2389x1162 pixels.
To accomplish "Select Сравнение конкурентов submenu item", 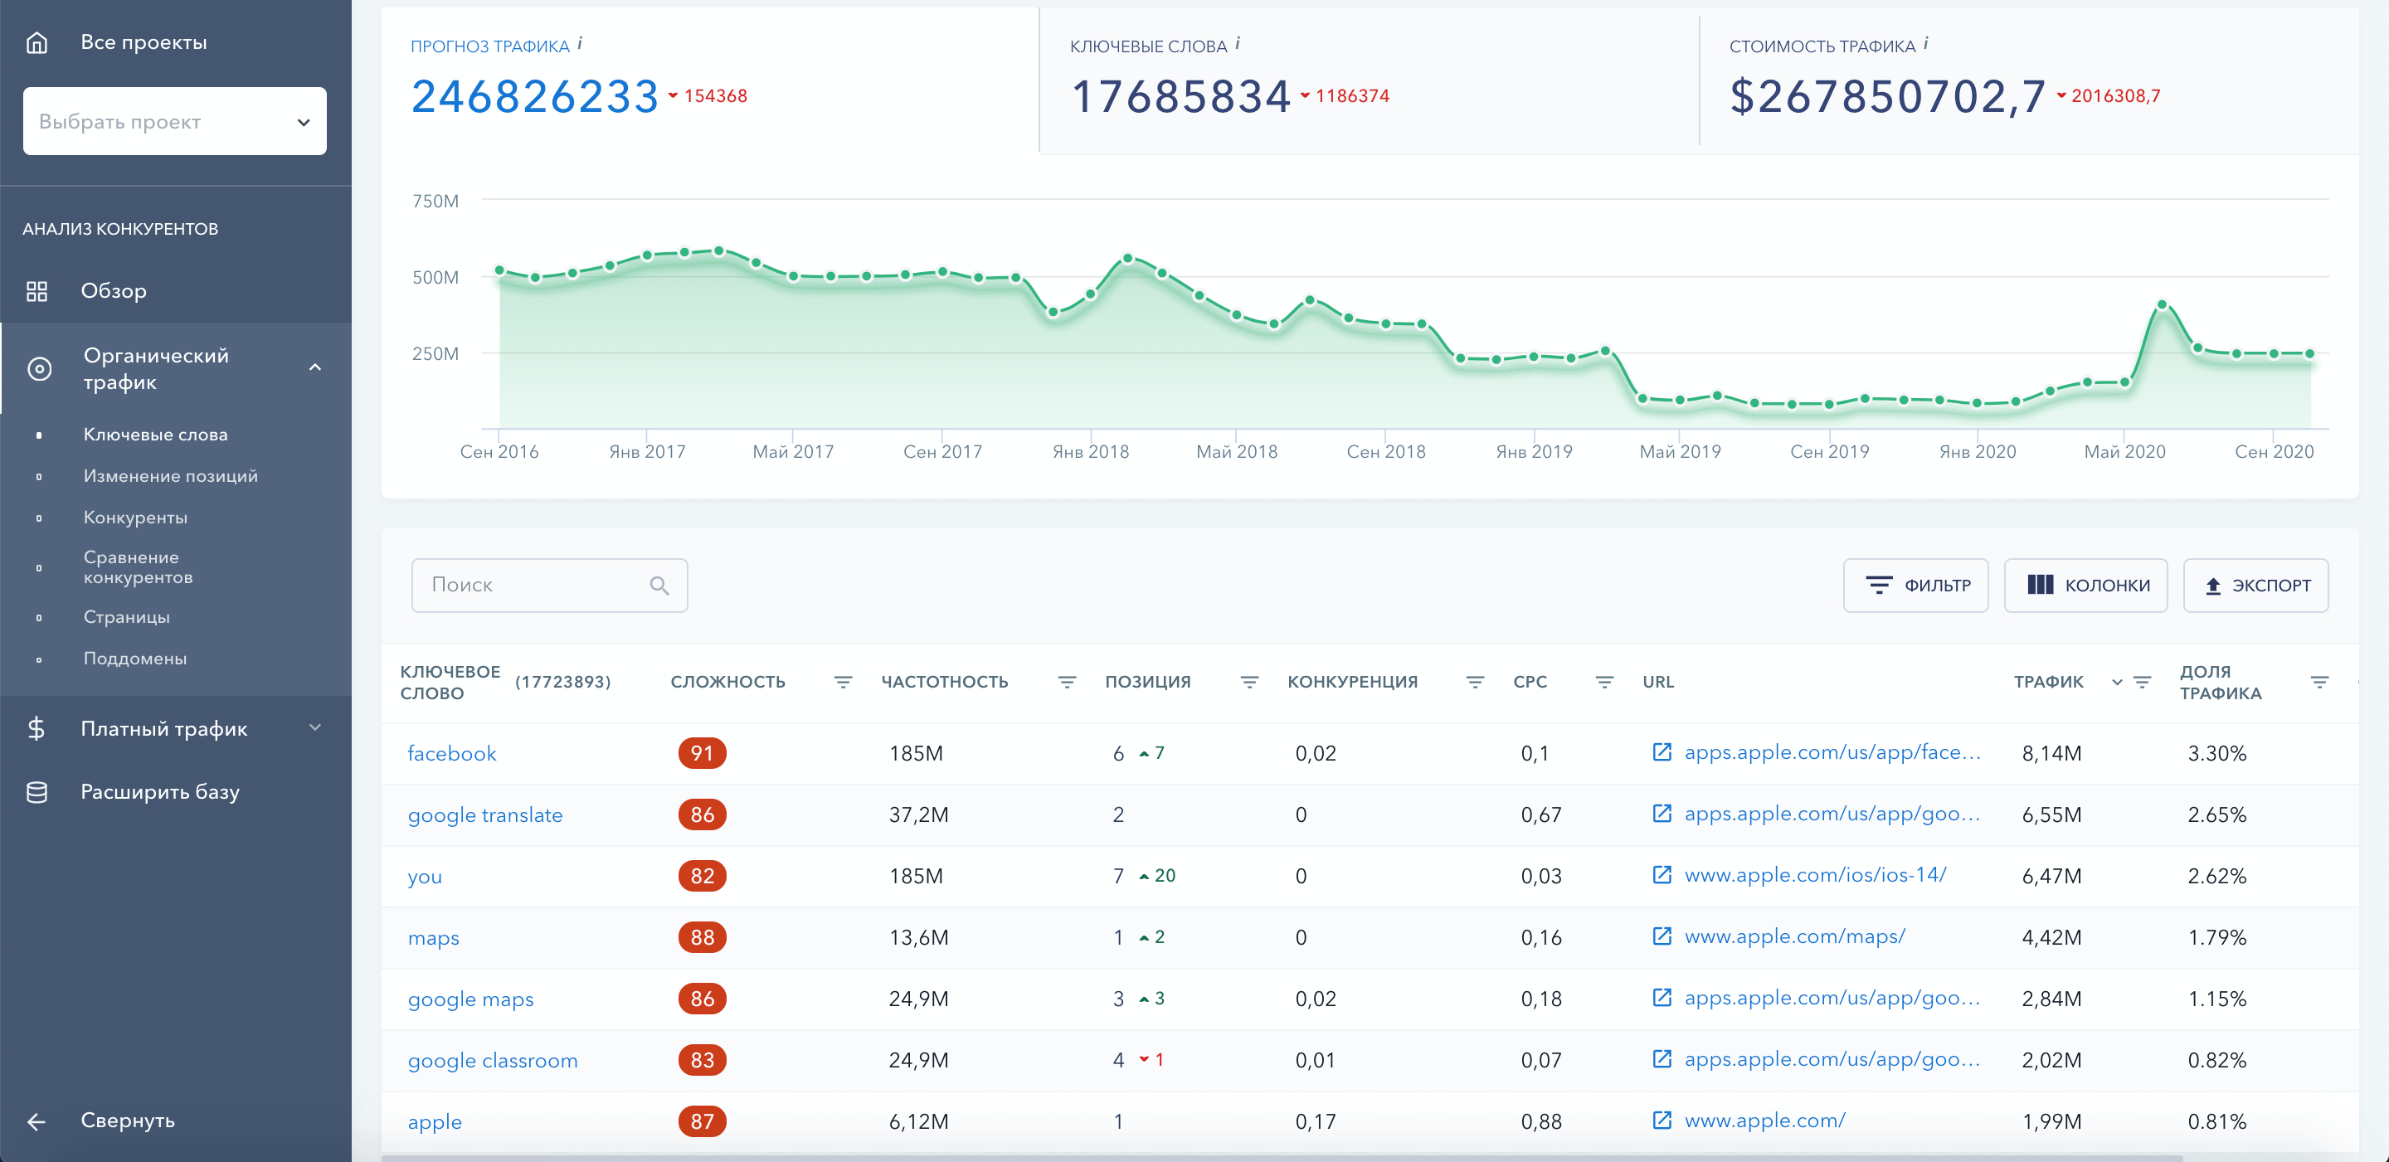I will click(x=139, y=566).
